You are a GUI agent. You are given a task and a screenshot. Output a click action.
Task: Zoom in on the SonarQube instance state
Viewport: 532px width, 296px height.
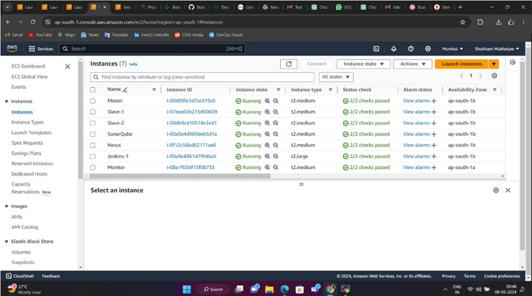pyautogui.click(x=267, y=134)
